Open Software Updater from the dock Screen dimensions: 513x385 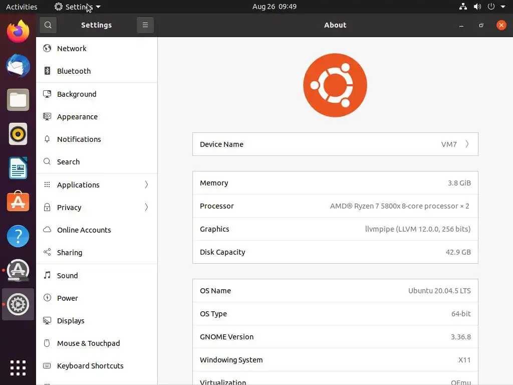18,270
